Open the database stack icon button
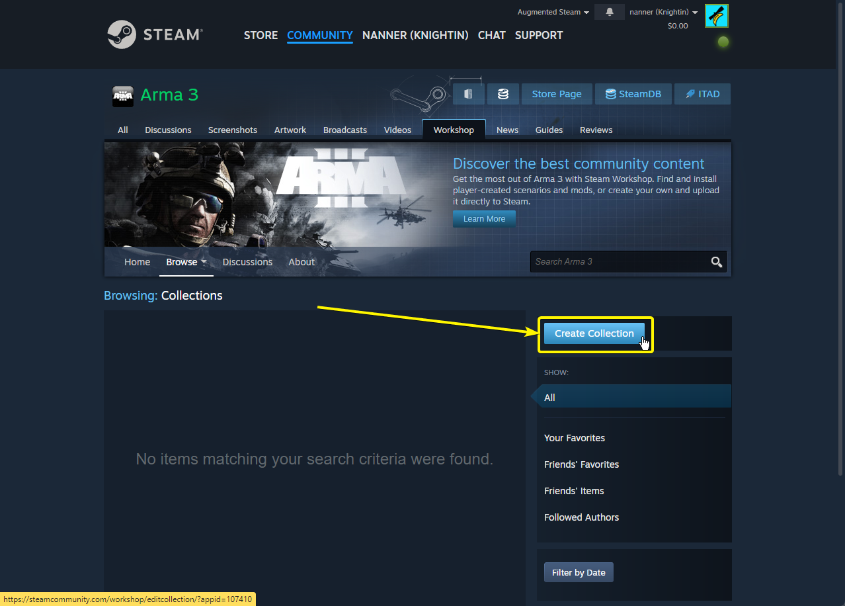This screenshot has height=606, width=845. pyautogui.click(x=503, y=94)
